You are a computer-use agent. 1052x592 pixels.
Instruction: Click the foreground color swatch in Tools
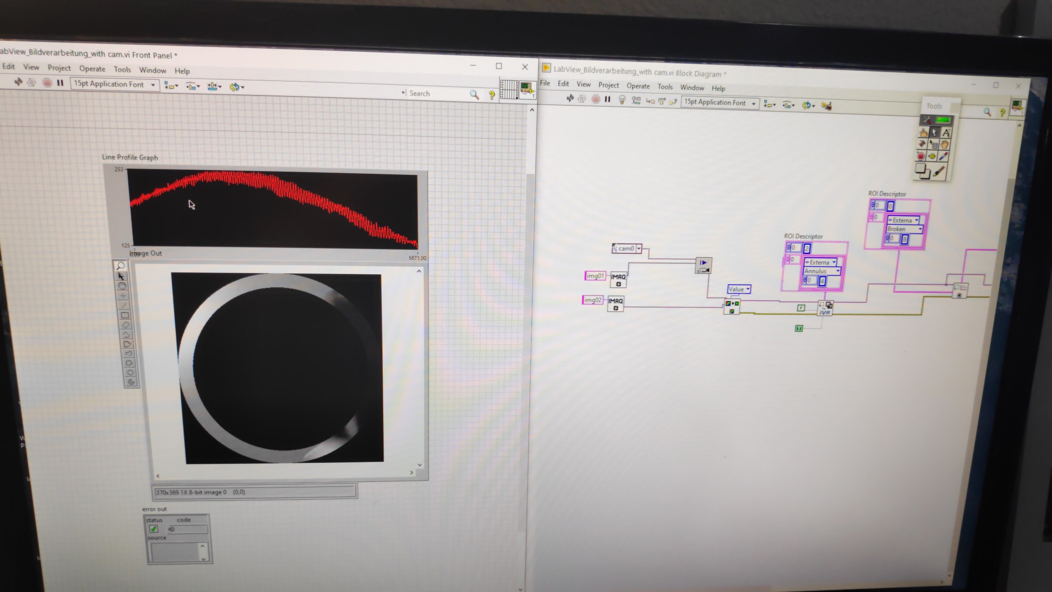coord(920,168)
